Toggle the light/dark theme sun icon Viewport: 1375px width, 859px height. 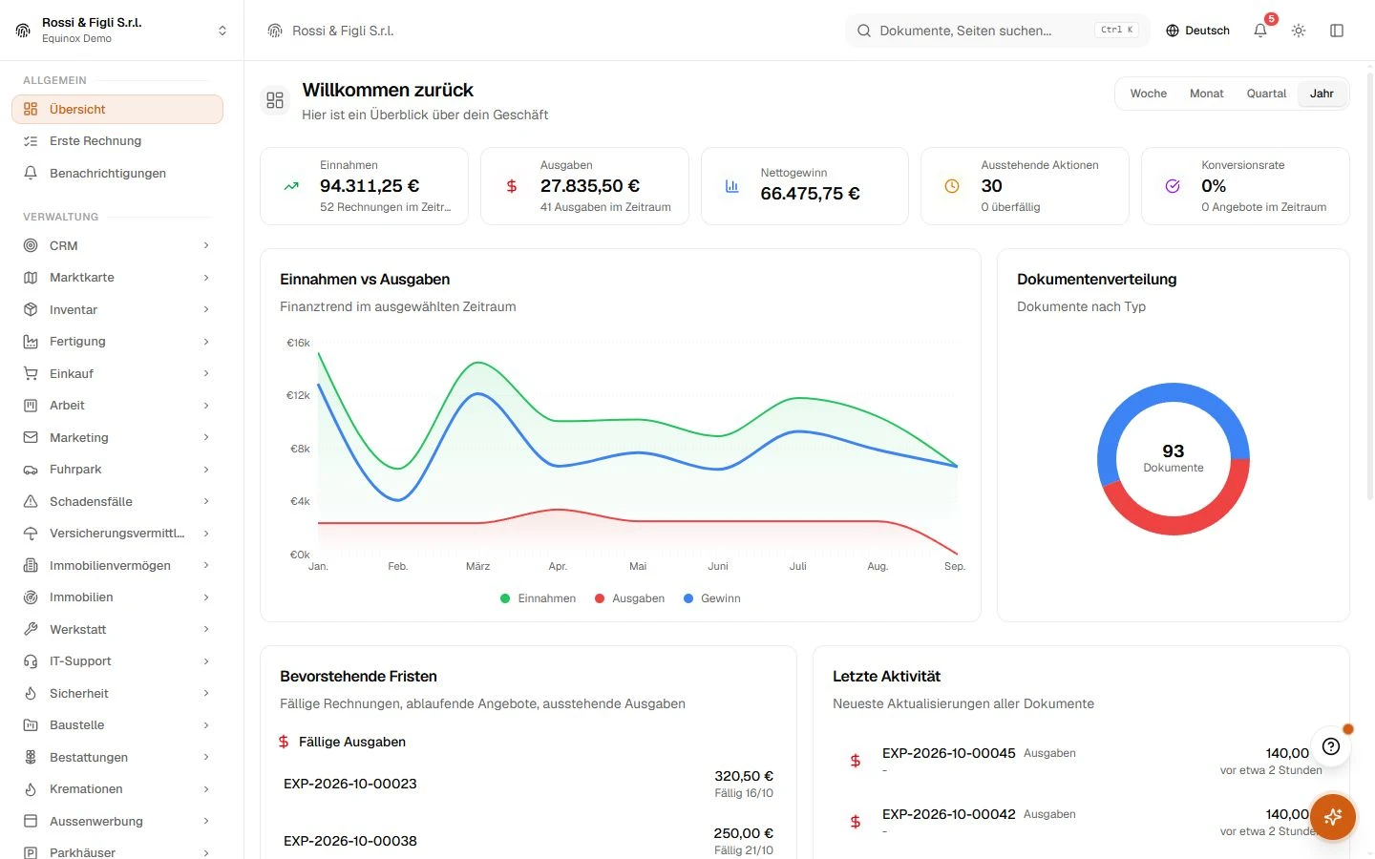pos(1299,31)
